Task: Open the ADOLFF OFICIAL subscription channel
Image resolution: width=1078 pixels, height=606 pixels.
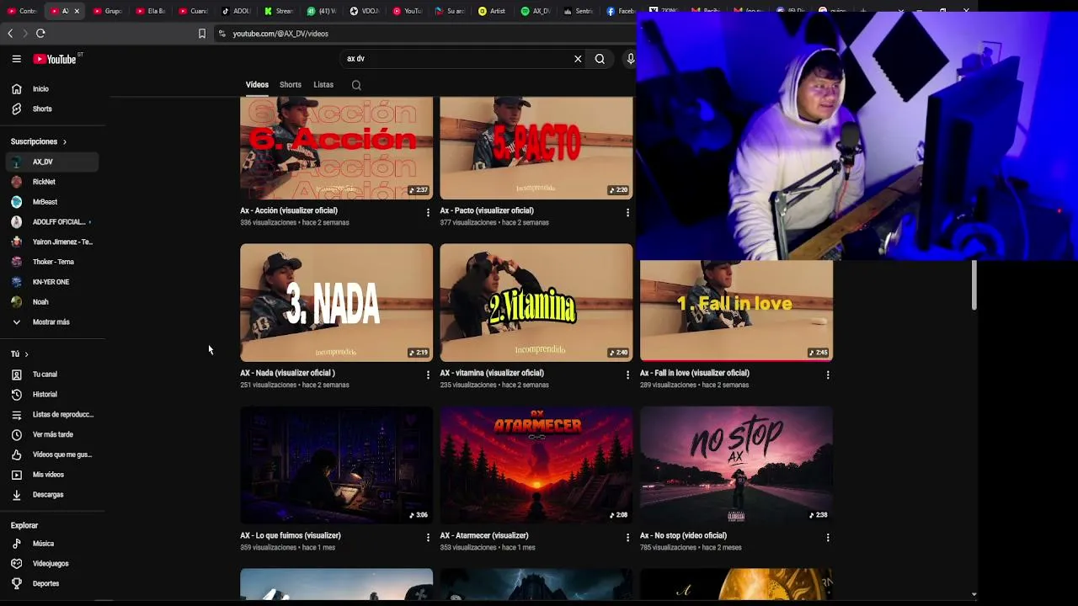Action: (x=52, y=222)
